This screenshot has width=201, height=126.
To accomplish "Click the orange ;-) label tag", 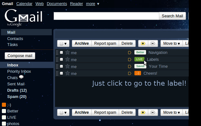I will (138, 73).
